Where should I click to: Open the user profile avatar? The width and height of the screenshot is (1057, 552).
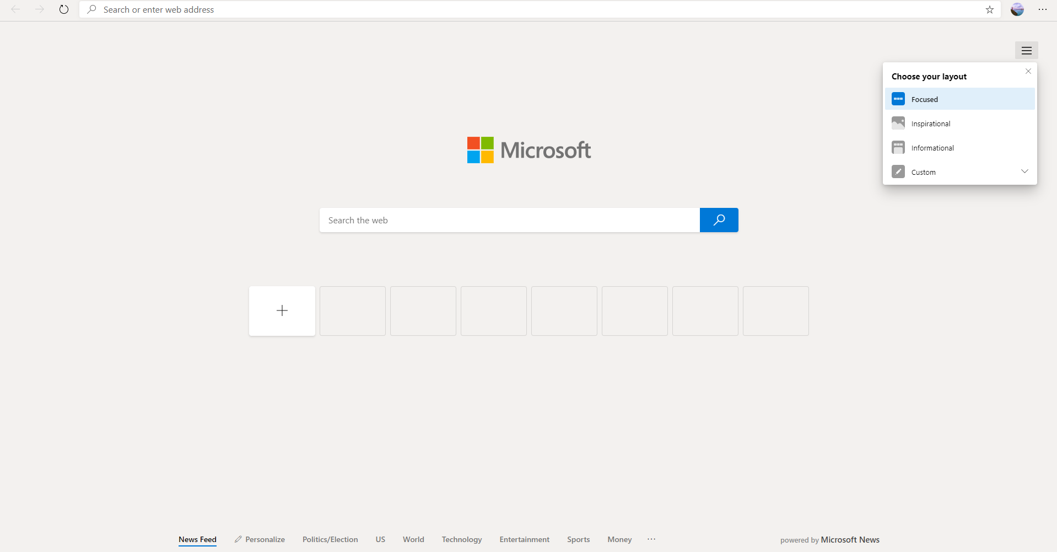pyautogui.click(x=1017, y=9)
